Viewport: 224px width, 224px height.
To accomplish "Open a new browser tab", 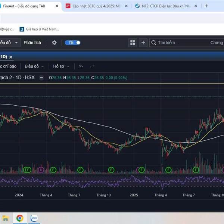I will 206,6.
